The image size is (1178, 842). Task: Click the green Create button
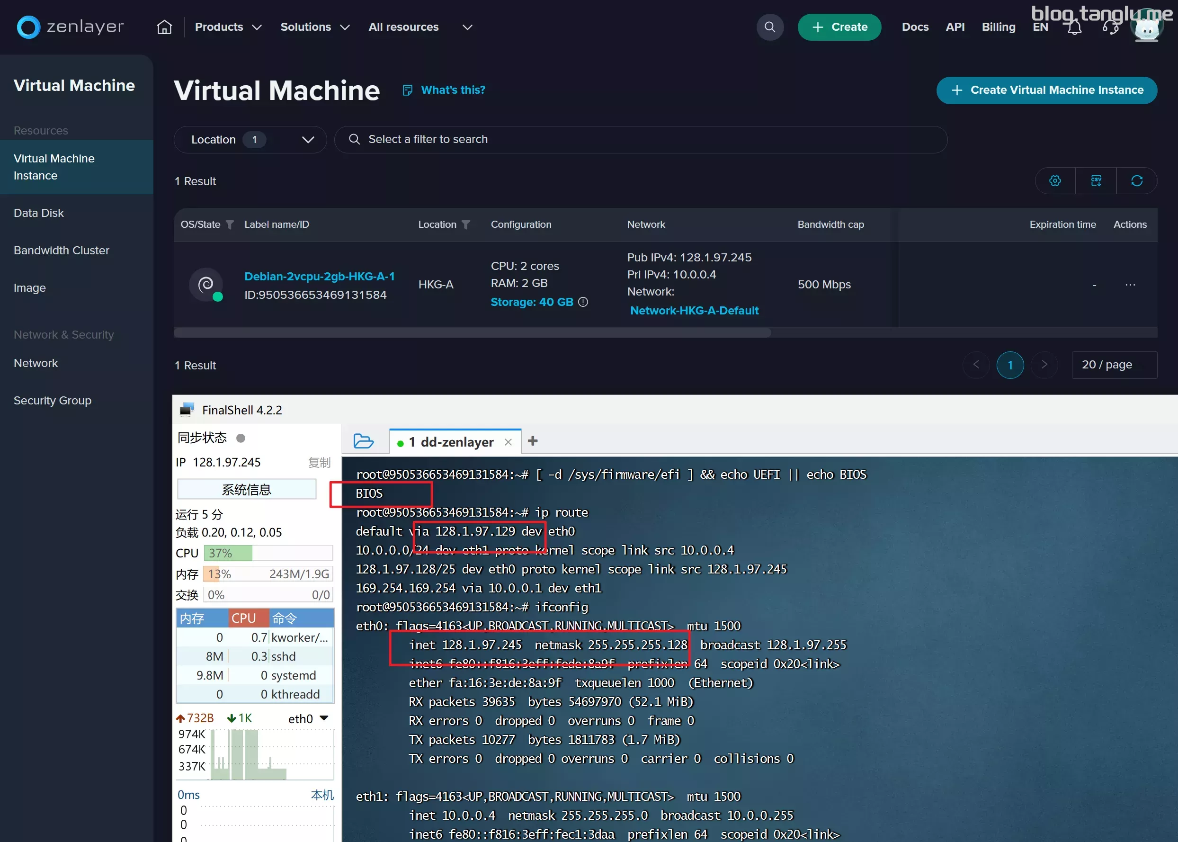tap(839, 27)
